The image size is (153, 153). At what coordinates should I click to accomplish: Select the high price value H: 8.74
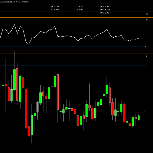[79, 7]
